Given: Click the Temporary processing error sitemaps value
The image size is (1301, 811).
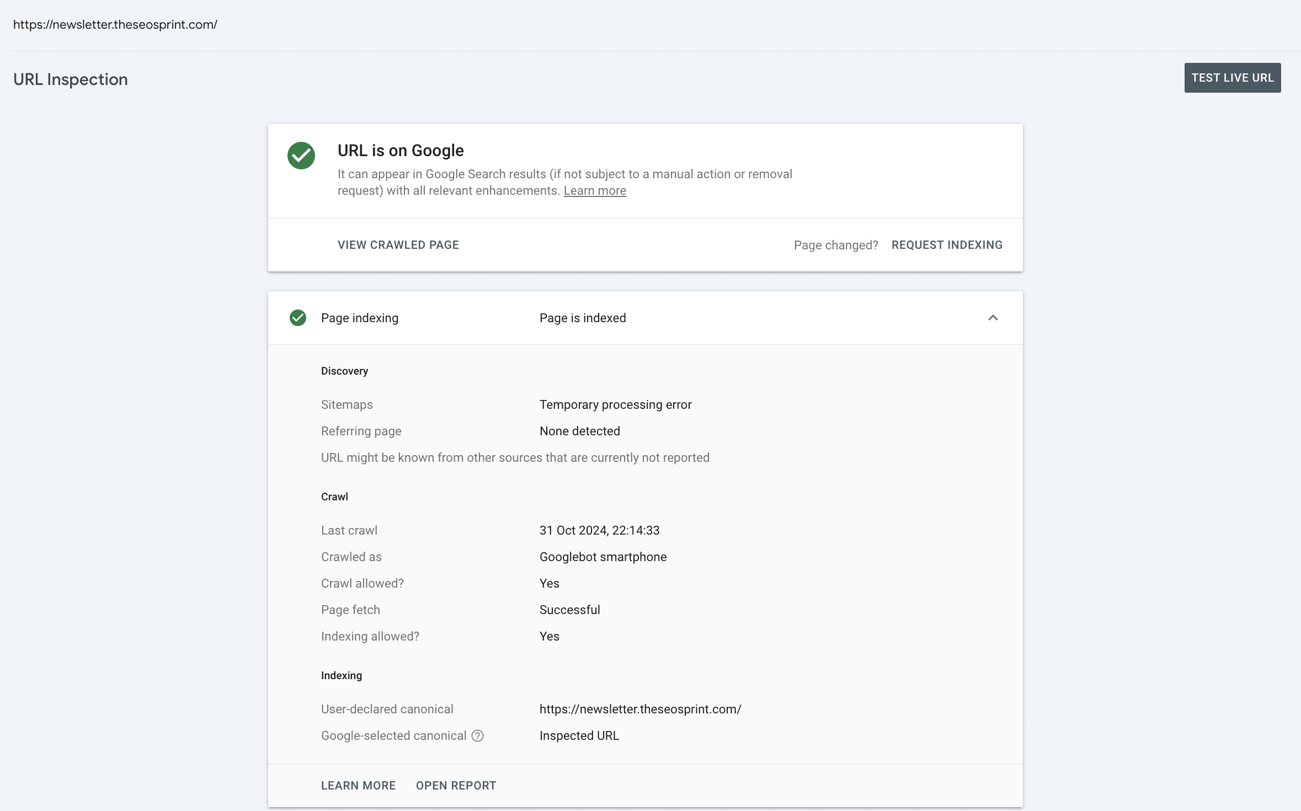Looking at the screenshot, I should click(615, 405).
